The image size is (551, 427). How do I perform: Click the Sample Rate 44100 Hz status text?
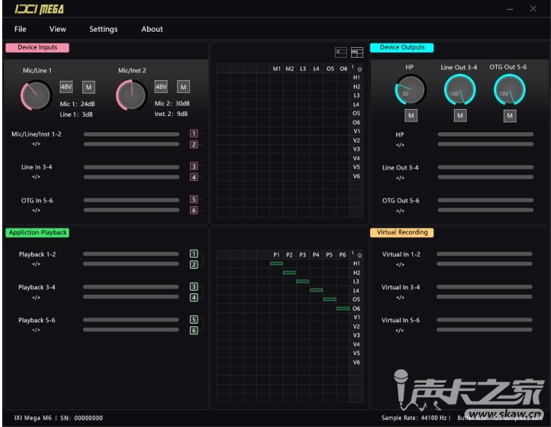tap(414, 418)
